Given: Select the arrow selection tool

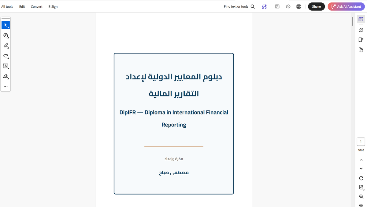Looking at the screenshot, I should pyautogui.click(x=6, y=25).
